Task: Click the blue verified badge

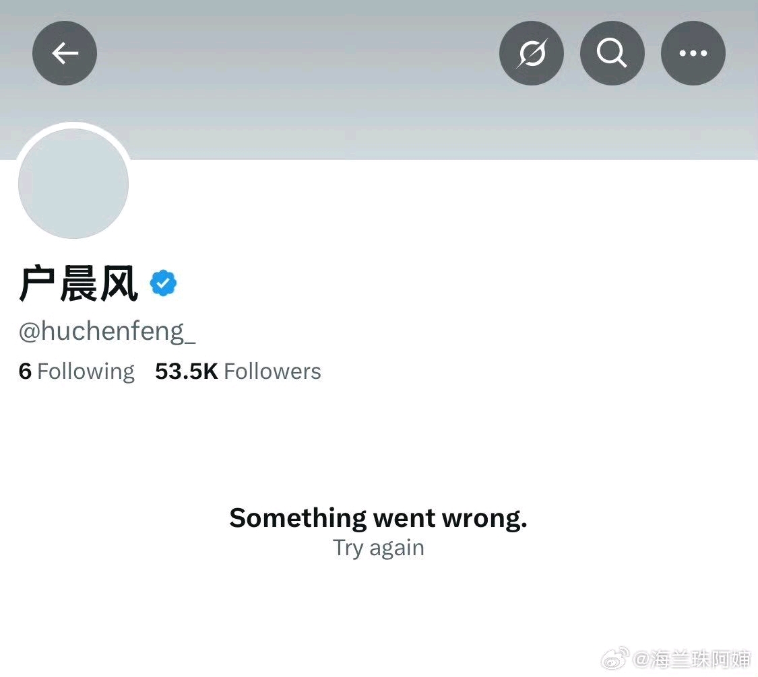Action: click(164, 283)
